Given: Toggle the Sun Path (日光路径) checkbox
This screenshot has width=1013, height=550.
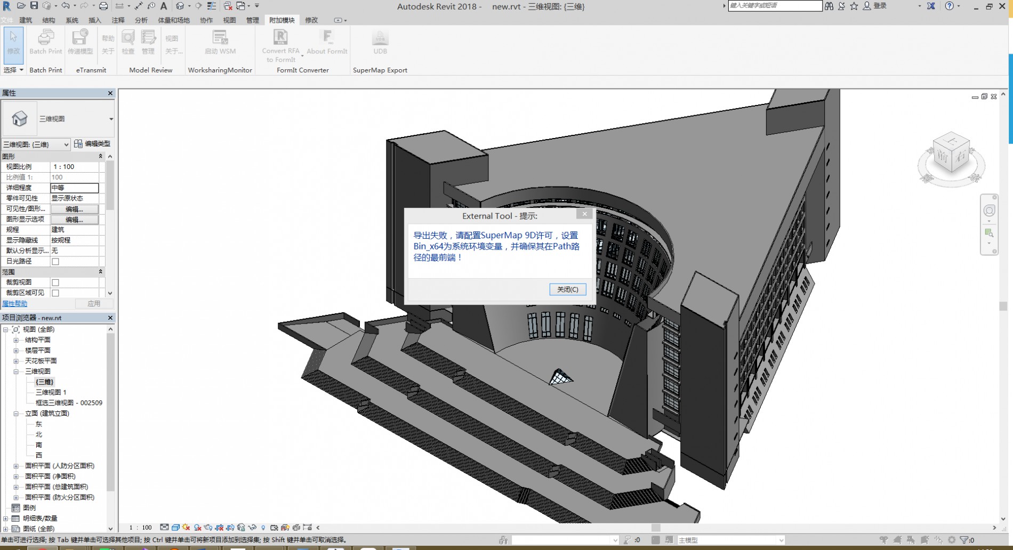Looking at the screenshot, I should click(55, 262).
